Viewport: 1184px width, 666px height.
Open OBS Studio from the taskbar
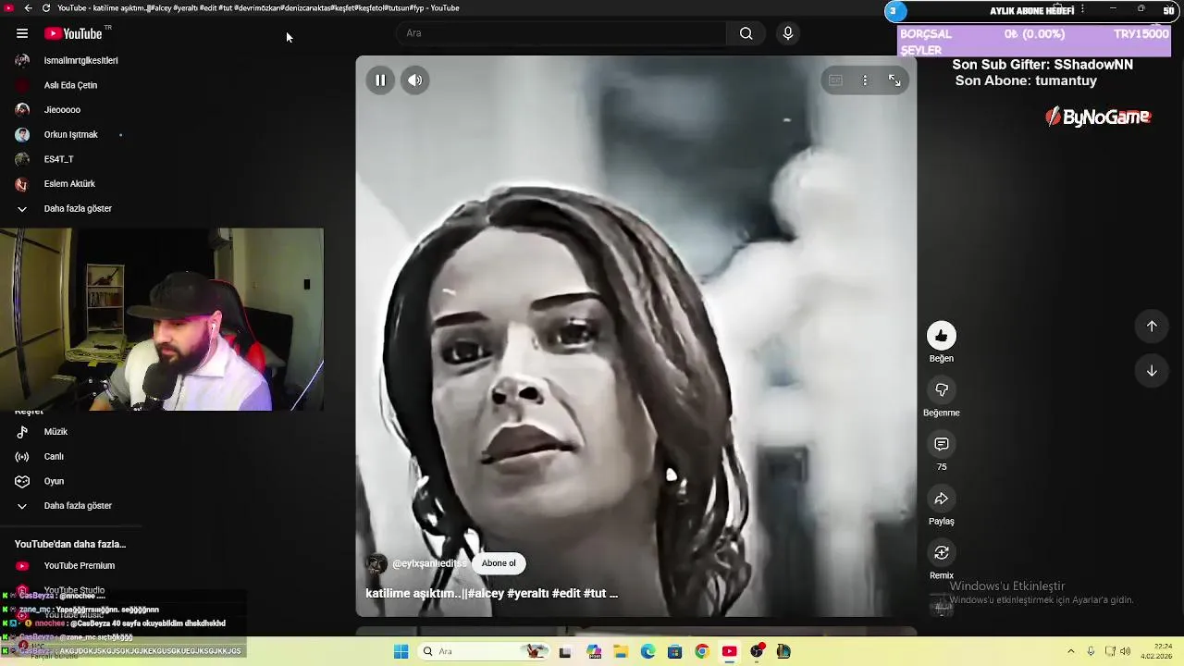click(757, 652)
